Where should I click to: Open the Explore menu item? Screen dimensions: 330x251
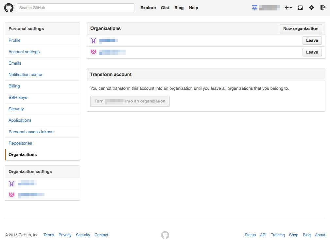pos(148,8)
